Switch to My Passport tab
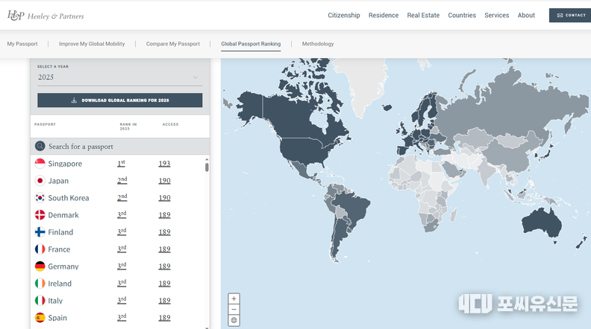The height and width of the screenshot is (329, 591). [x=22, y=44]
